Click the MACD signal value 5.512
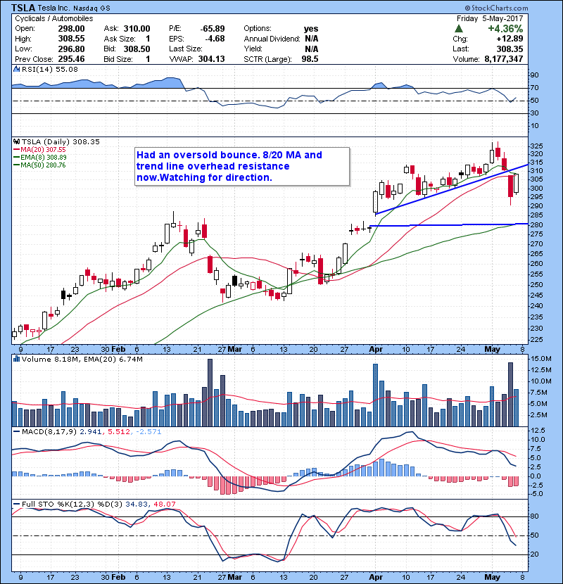This screenshot has width=563, height=584. click(x=119, y=432)
